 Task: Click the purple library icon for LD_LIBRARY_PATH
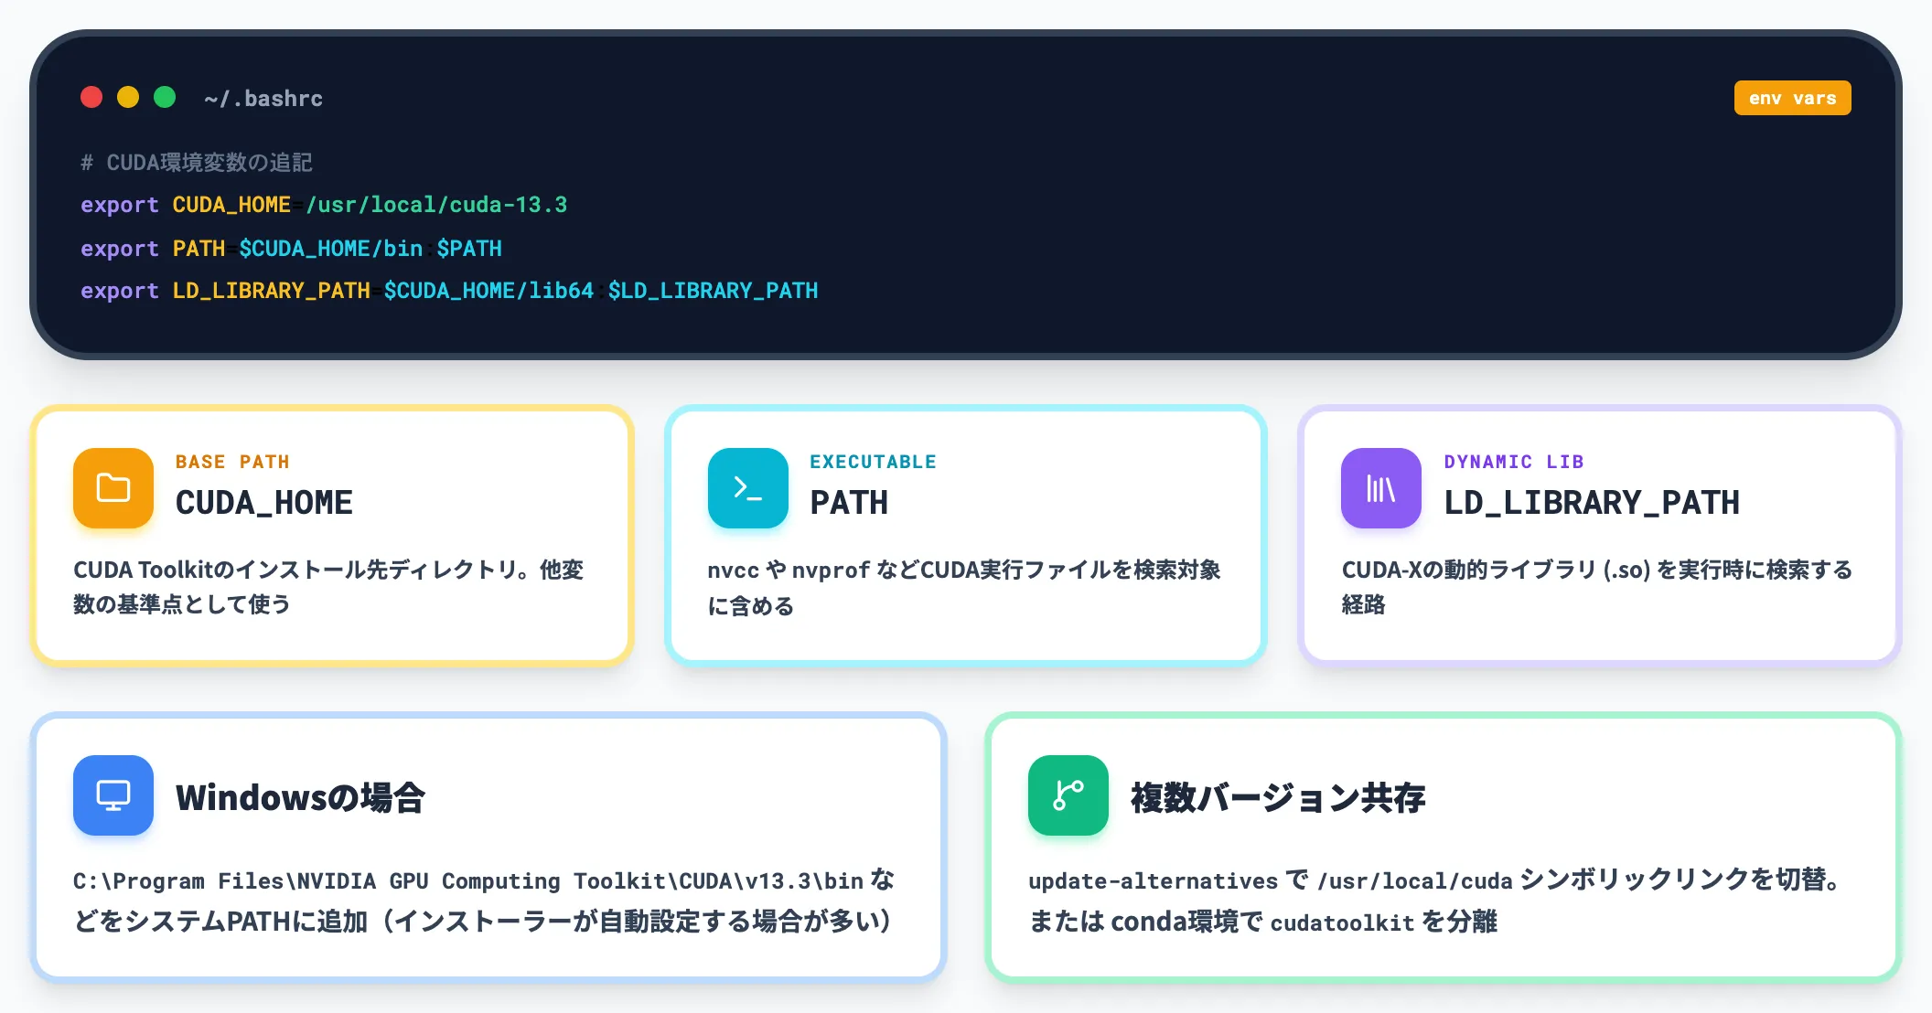point(1381,488)
